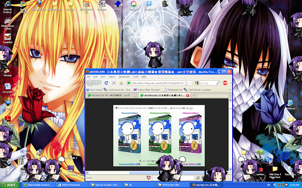
Task: Open the Notepad desktop shortcut
Action: coord(290,105)
